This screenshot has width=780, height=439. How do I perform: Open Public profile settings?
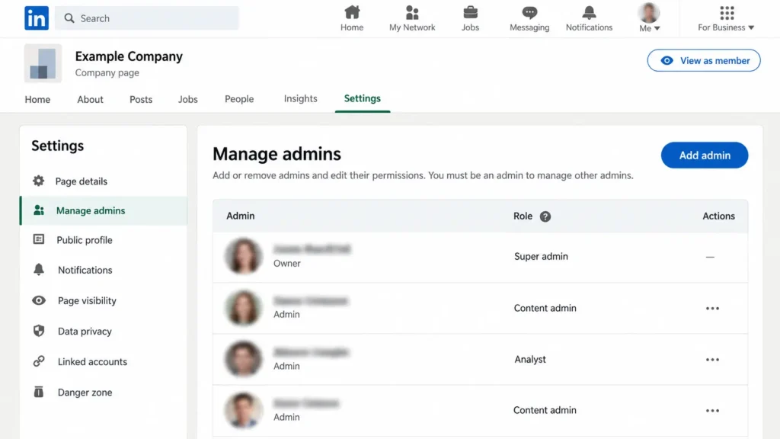[x=85, y=240]
